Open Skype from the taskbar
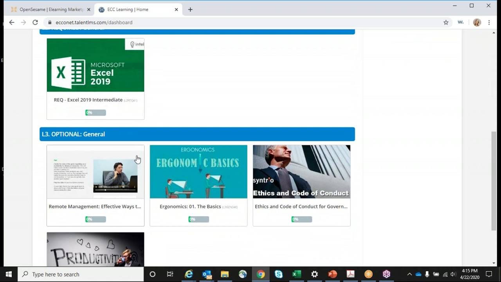 pyautogui.click(x=279, y=274)
